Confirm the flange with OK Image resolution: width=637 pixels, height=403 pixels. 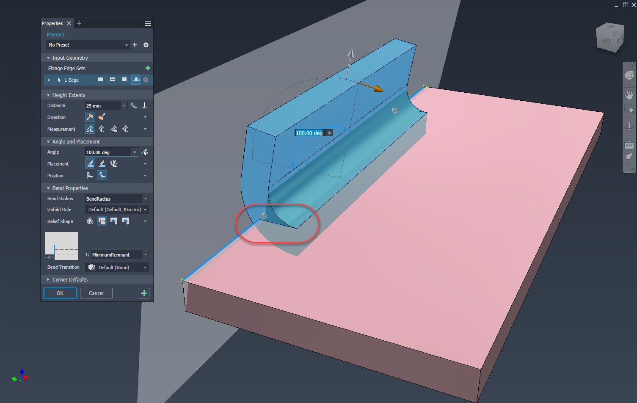point(60,293)
